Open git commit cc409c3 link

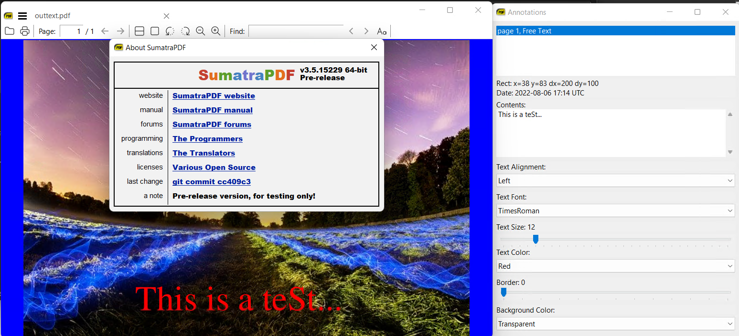[212, 182]
